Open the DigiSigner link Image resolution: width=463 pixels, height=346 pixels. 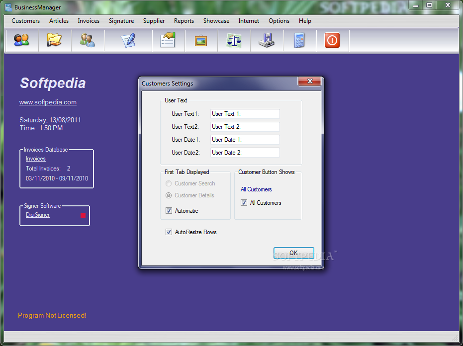coord(38,215)
